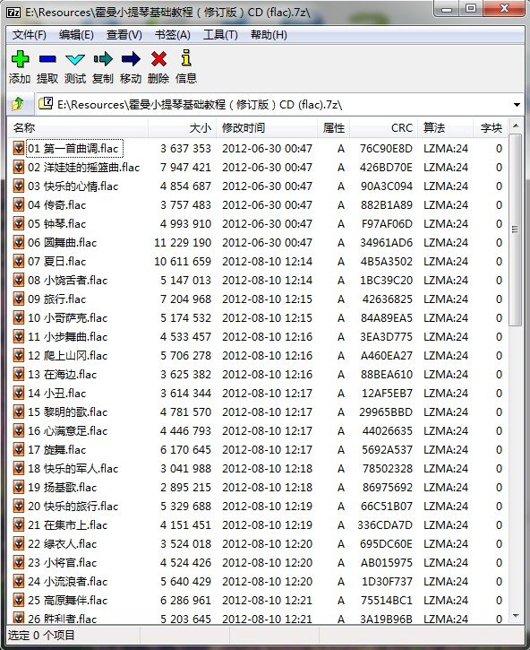Viewport: 530px width, 650px height.
Task: Click the file icon of 10 小哥萨克.flac
Action: [19, 318]
